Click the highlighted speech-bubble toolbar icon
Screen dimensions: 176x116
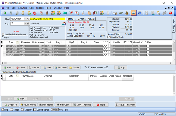click(x=133, y=13)
